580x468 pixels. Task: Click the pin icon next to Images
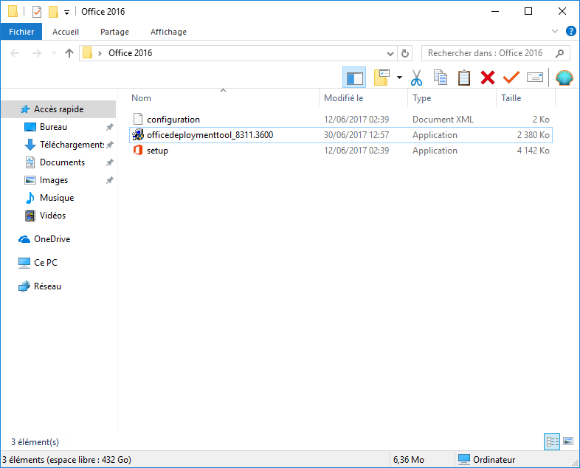click(x=110, y=180)
